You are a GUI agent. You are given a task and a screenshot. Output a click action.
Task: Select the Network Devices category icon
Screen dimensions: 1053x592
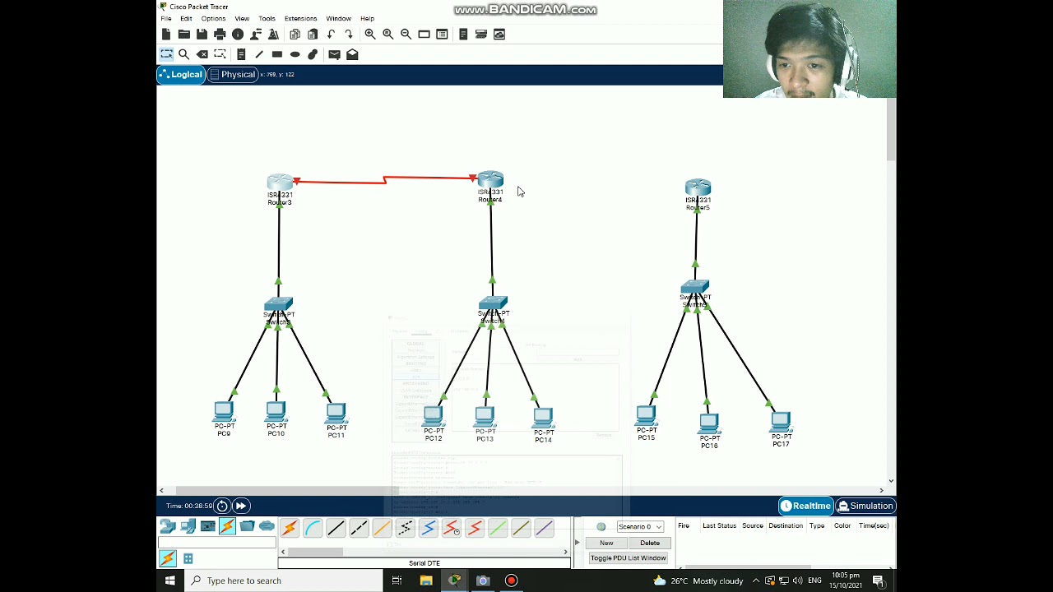point(168,526)
